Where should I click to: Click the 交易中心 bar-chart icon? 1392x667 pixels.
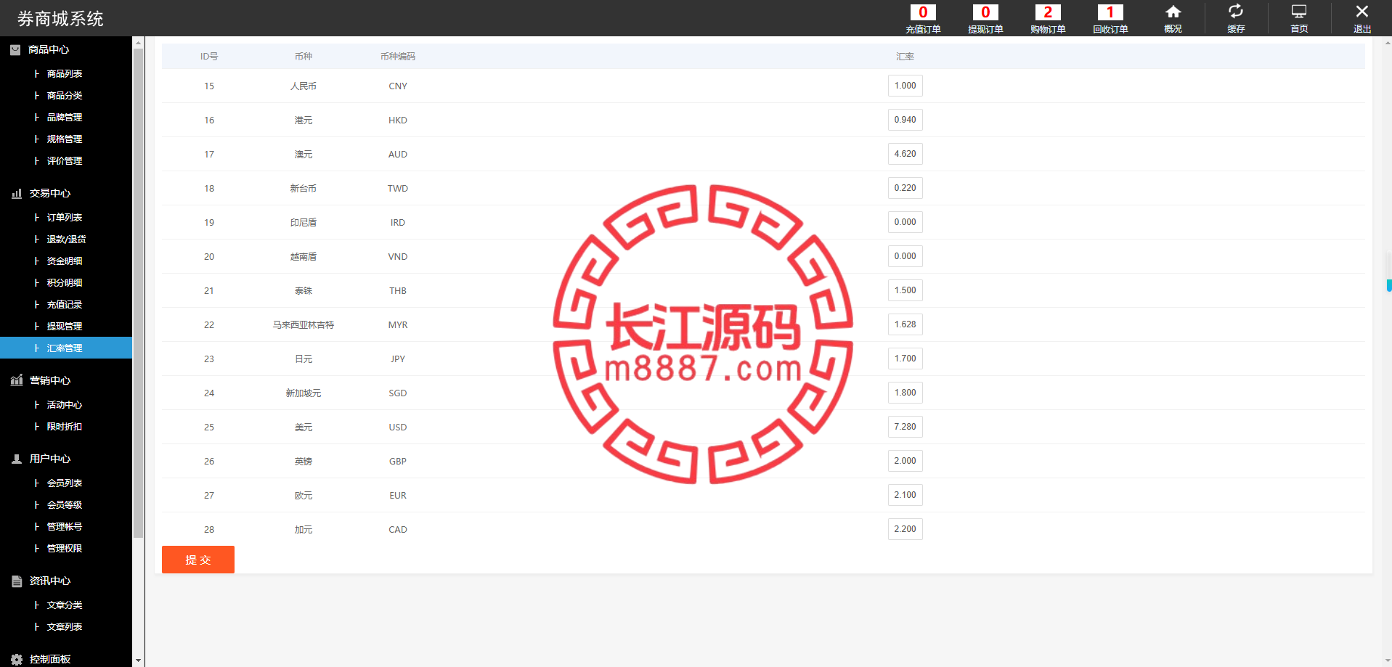[x=17, y=193]
